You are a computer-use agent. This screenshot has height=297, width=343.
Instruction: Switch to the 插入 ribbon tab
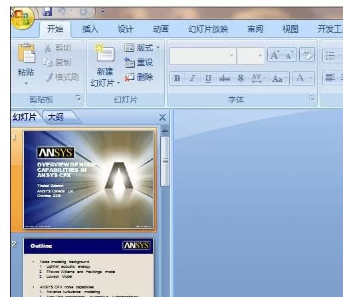tap(90, 29)
